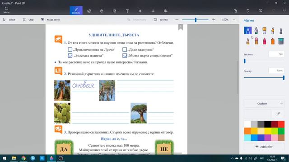Open the Stickers tab
This screenshot has width=289, height=162.
point(114,11)
